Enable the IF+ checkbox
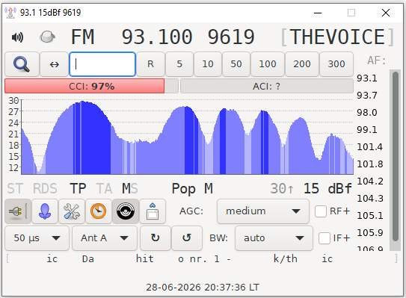The height and width of the screenshot is (298, 406). 325,238
